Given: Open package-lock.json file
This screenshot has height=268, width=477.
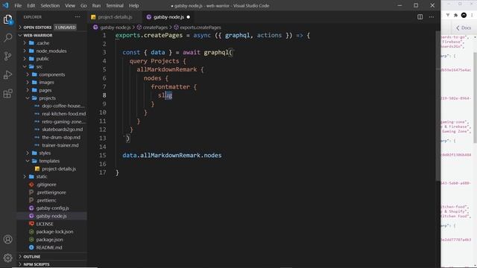Looking at the screenshot, I should tap(51, 232).
